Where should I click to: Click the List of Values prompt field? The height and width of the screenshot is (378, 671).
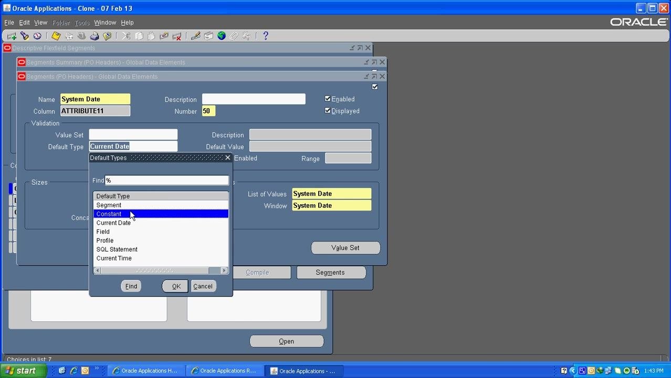[x=331, y=194]
